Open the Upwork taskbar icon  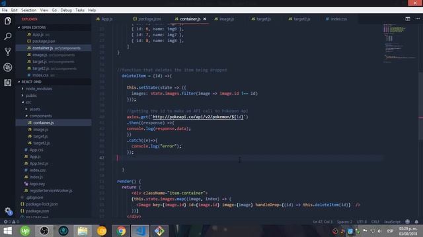point(25,231)
